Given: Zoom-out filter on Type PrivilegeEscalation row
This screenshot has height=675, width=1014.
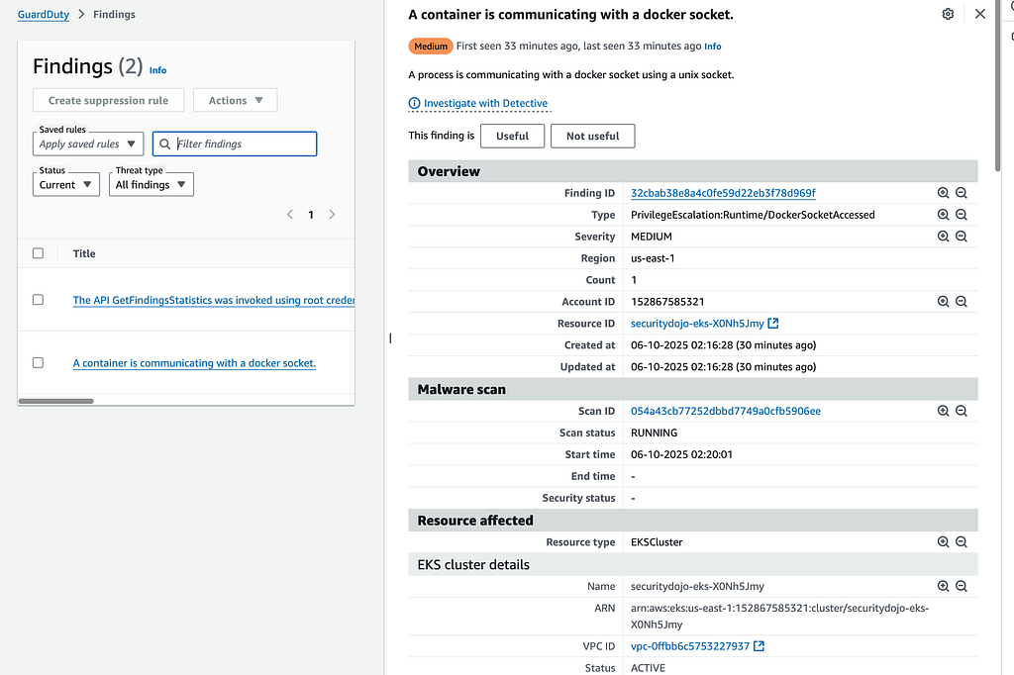Looking at the screenshot, I should pos(961,215).
